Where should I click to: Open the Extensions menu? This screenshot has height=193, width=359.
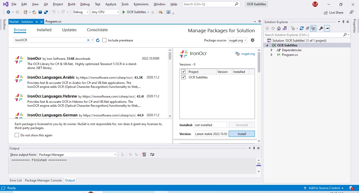141,4
